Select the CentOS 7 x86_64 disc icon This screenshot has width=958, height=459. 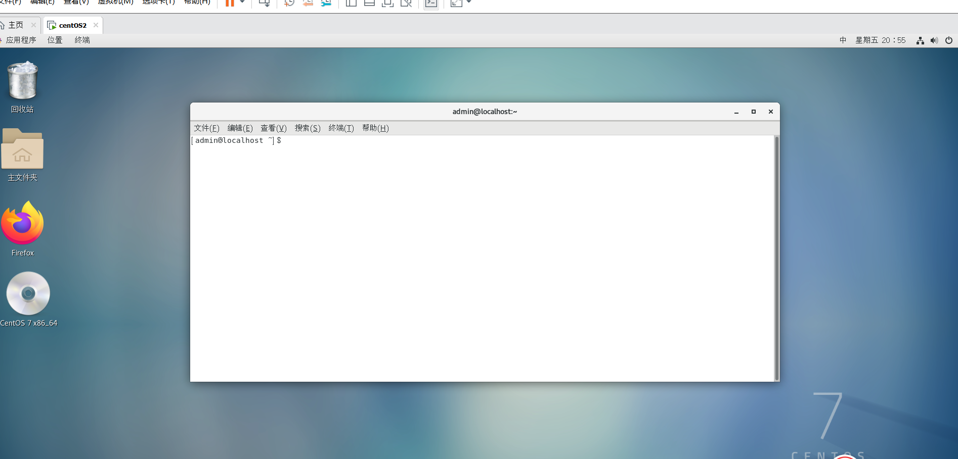pos(28,299)
